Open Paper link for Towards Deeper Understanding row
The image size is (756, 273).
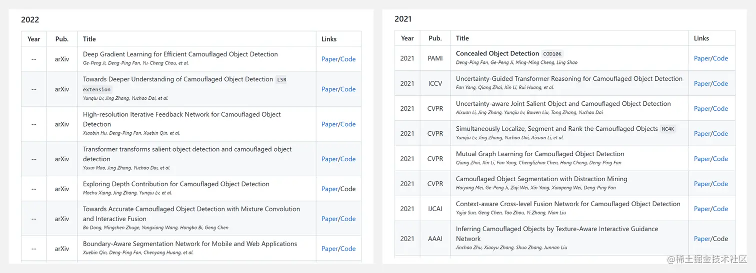pyautogui.click(x=329, y=89)
